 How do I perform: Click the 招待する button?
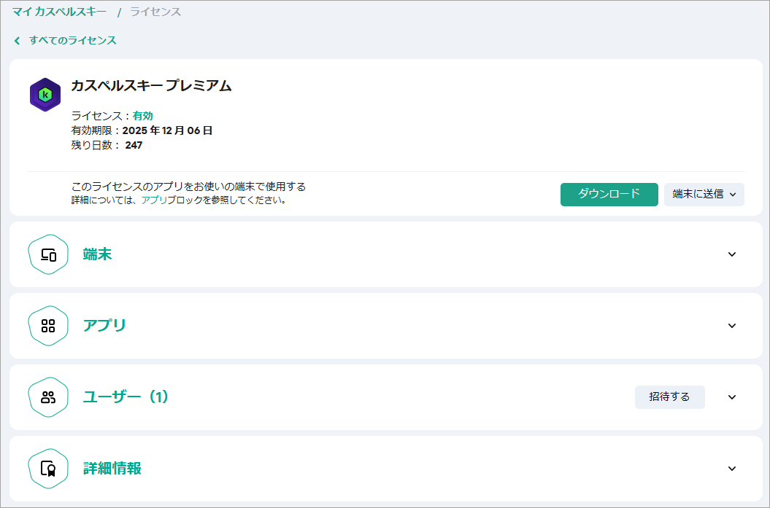669,397
